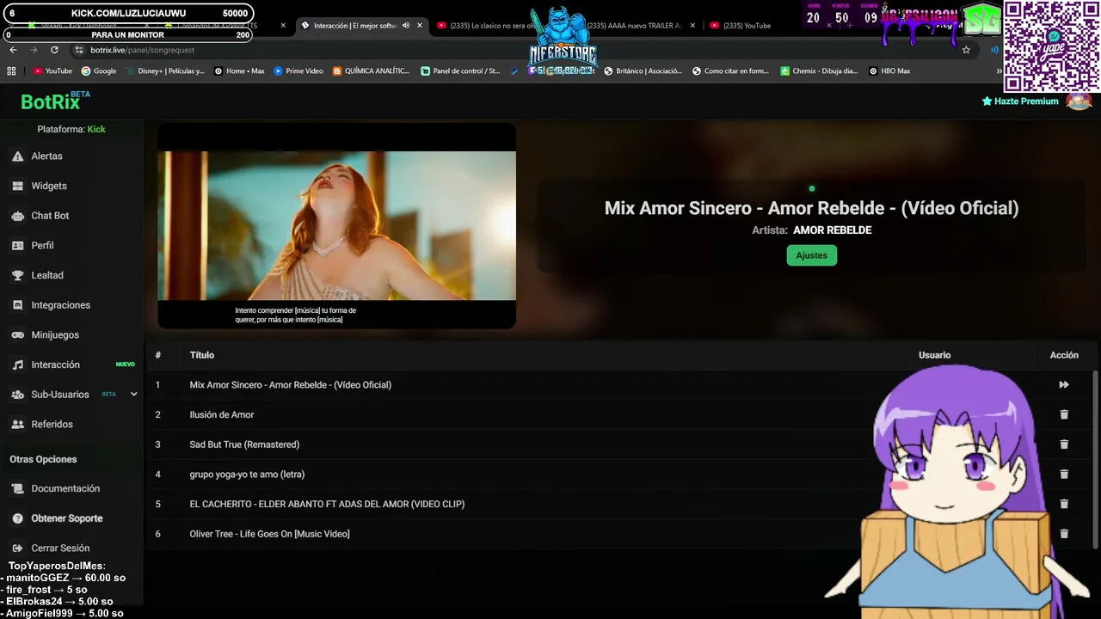Open the Home • Max bookmark
1101x619 pixels.
pos(239,71)
